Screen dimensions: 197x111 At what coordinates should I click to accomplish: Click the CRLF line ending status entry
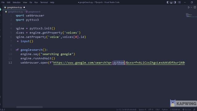point(157,110)
